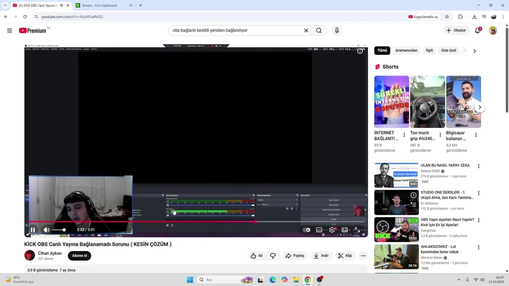Image resolution: width=509 pixels, height=286 pixels.
Task: Toggle subtitles/closed captions icon
Action: point(319,230)
